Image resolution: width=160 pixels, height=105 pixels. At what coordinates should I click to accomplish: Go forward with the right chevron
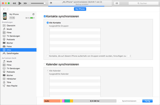point(8,9)
